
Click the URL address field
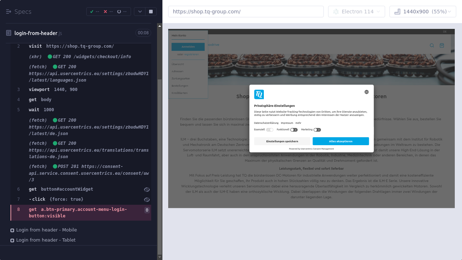coord(245,12)
